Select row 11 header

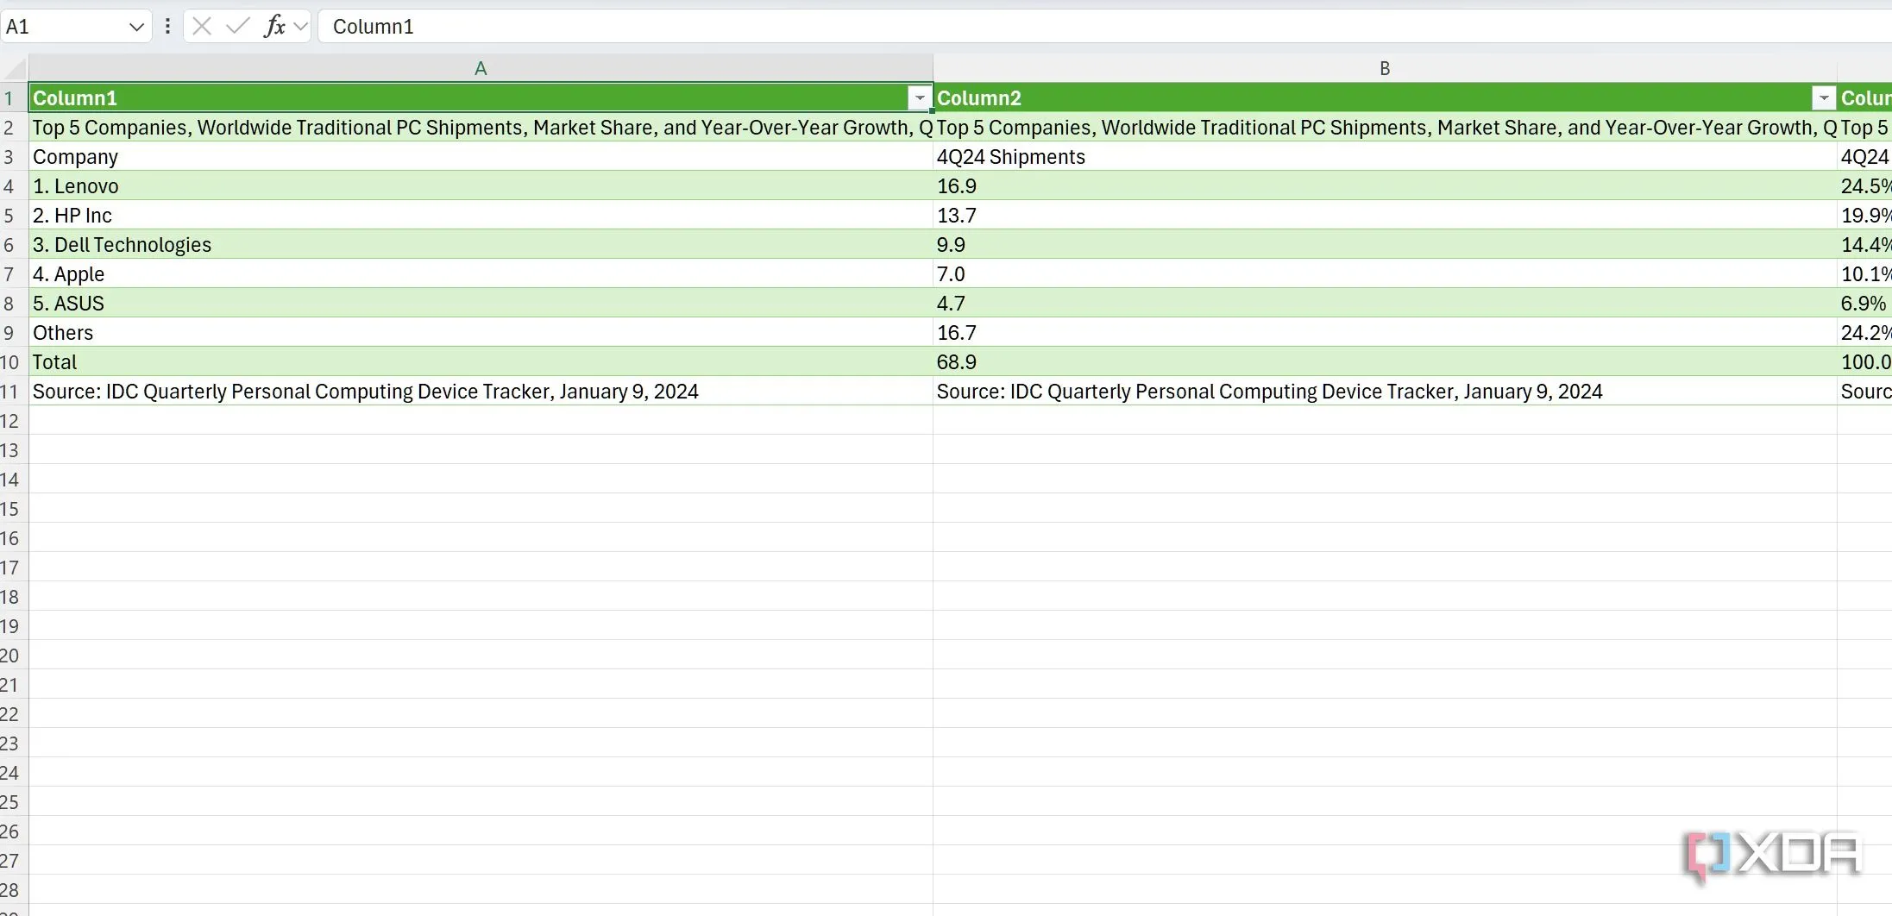click(9, 392)
